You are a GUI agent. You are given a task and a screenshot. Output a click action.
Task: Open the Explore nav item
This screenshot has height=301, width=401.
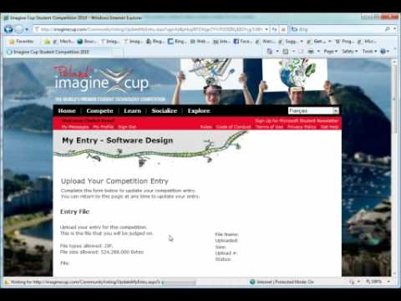pos(199,110)
